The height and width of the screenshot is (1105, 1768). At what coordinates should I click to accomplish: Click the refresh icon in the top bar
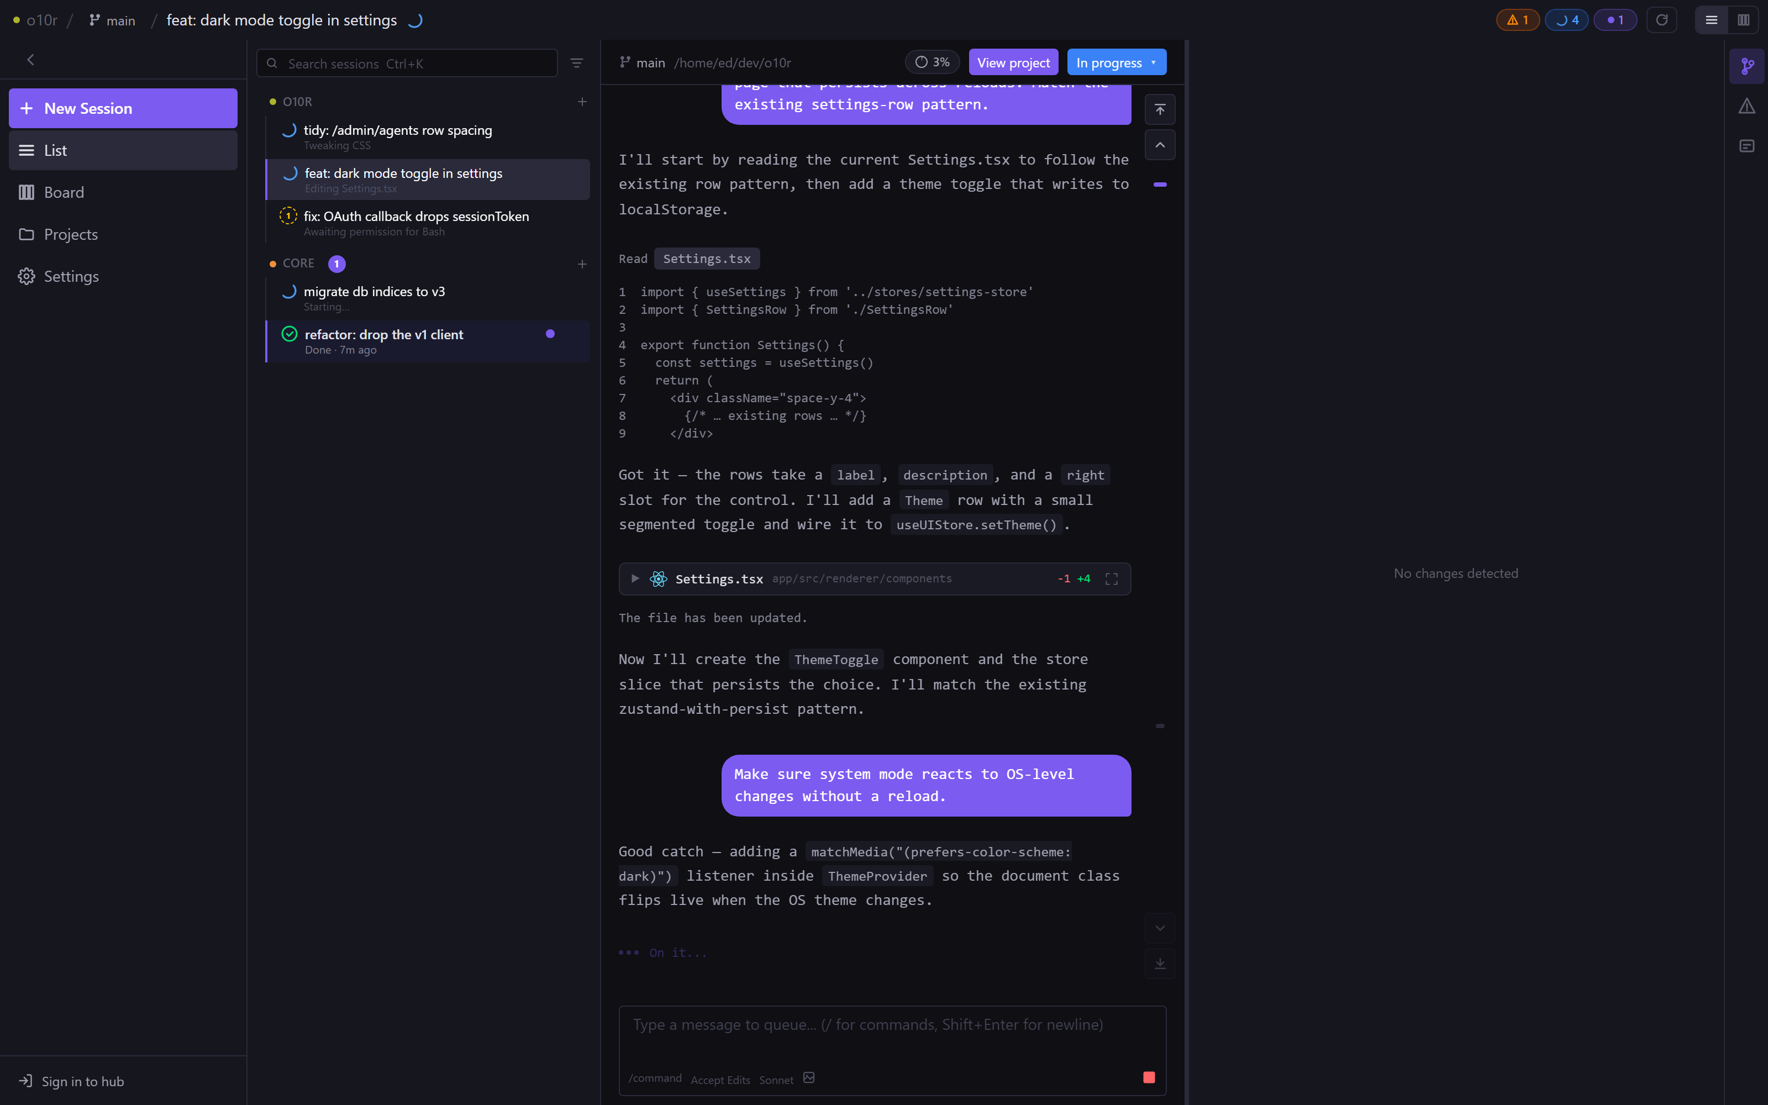[x=1661, y=20]
